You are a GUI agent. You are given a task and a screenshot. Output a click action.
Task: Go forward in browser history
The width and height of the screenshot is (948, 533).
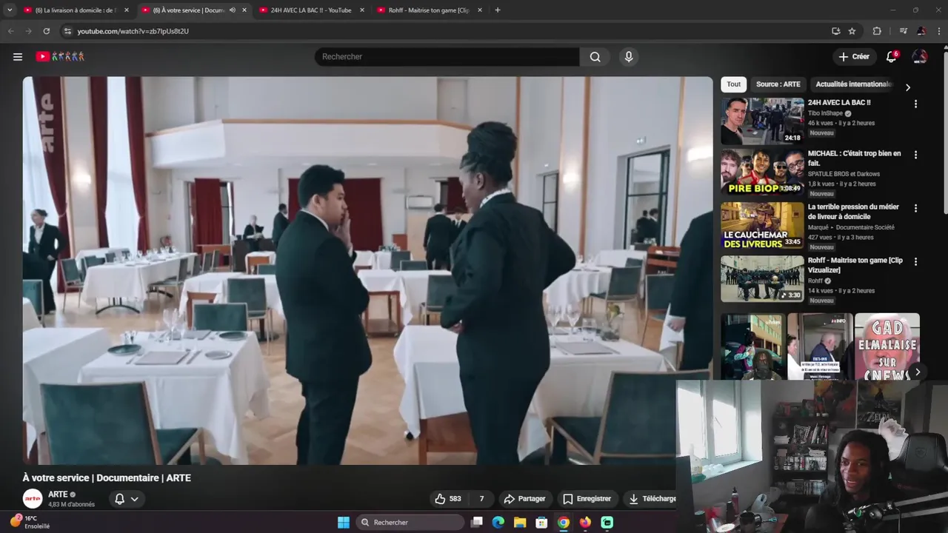29,31
